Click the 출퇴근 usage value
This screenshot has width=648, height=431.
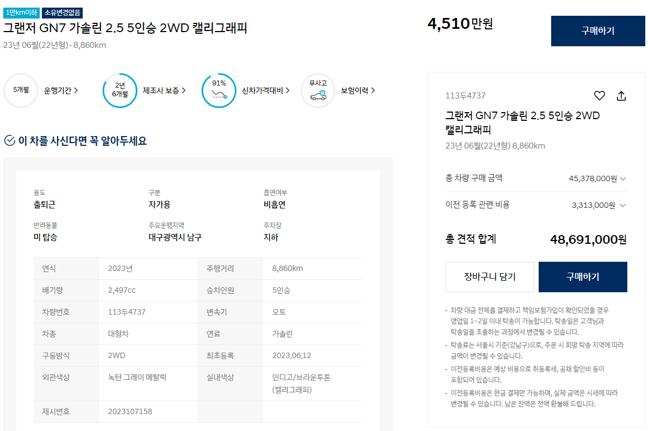point(44,205)
